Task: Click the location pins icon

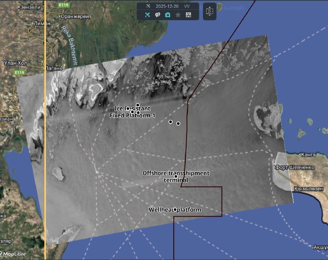Action: pyautogui.click(x=157, y=15)
